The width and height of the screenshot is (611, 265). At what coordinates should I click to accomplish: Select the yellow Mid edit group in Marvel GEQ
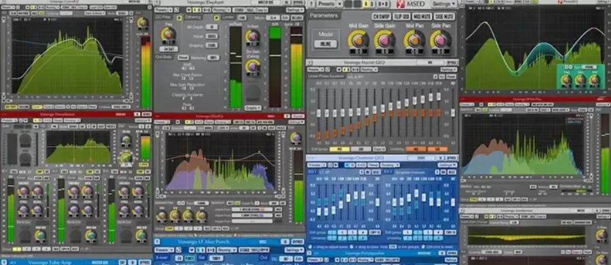339,149
